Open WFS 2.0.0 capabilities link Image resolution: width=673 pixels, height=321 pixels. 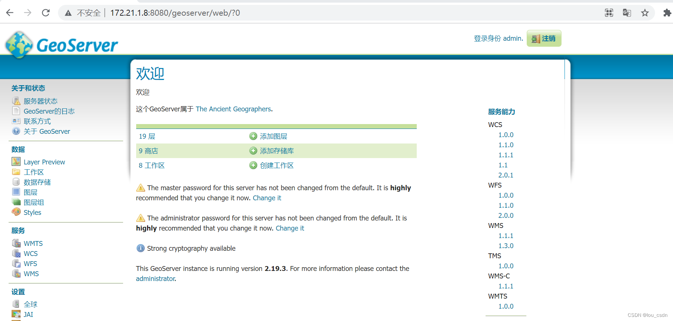coord(505,215)
